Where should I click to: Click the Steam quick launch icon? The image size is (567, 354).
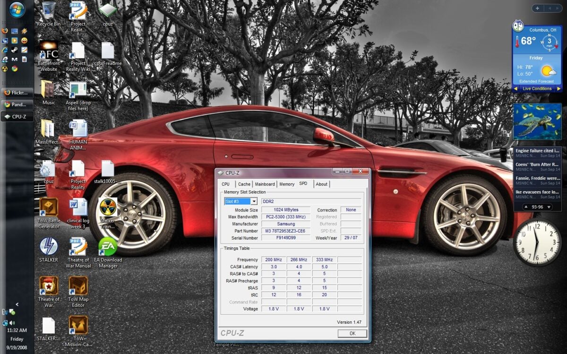pyautogui.click(x=15, y=50)
